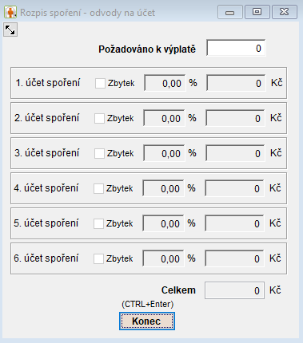Click percent field of 1. účet spoření

pyautogui.click(x=165, y=83)
